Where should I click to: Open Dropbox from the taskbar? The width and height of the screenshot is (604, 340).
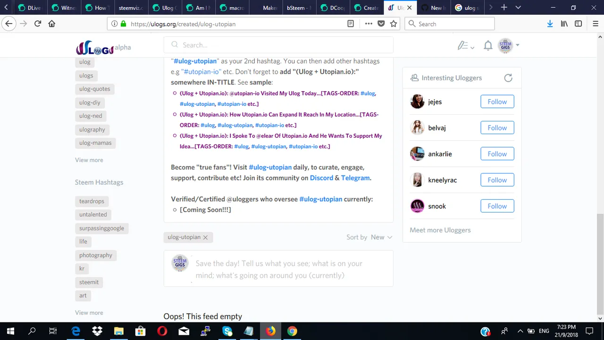97,331
